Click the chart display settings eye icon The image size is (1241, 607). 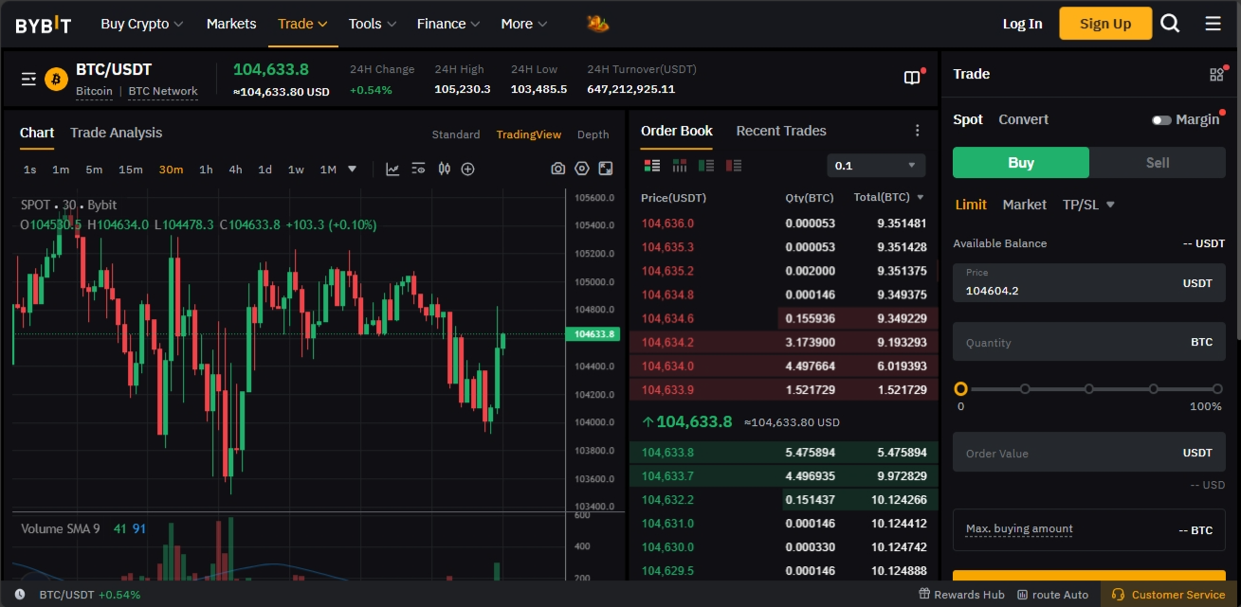[x=418, y=170]
